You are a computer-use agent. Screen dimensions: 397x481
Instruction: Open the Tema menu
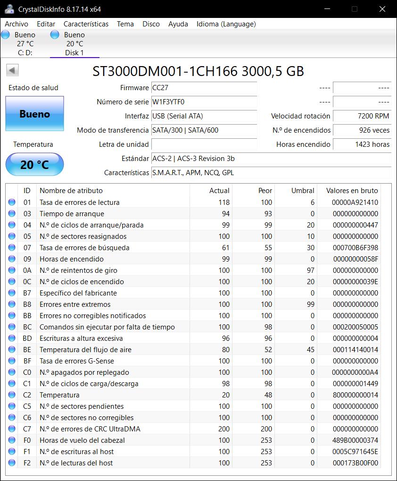125,24
